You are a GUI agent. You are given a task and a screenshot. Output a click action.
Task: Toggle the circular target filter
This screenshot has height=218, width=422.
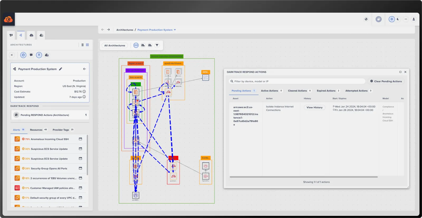[23, 55]
